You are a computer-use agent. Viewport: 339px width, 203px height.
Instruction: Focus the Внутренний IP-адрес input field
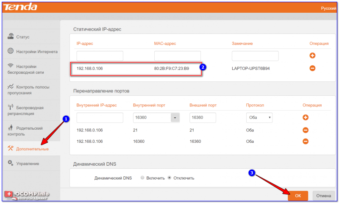pyautogui.click(x=100, y=118)
